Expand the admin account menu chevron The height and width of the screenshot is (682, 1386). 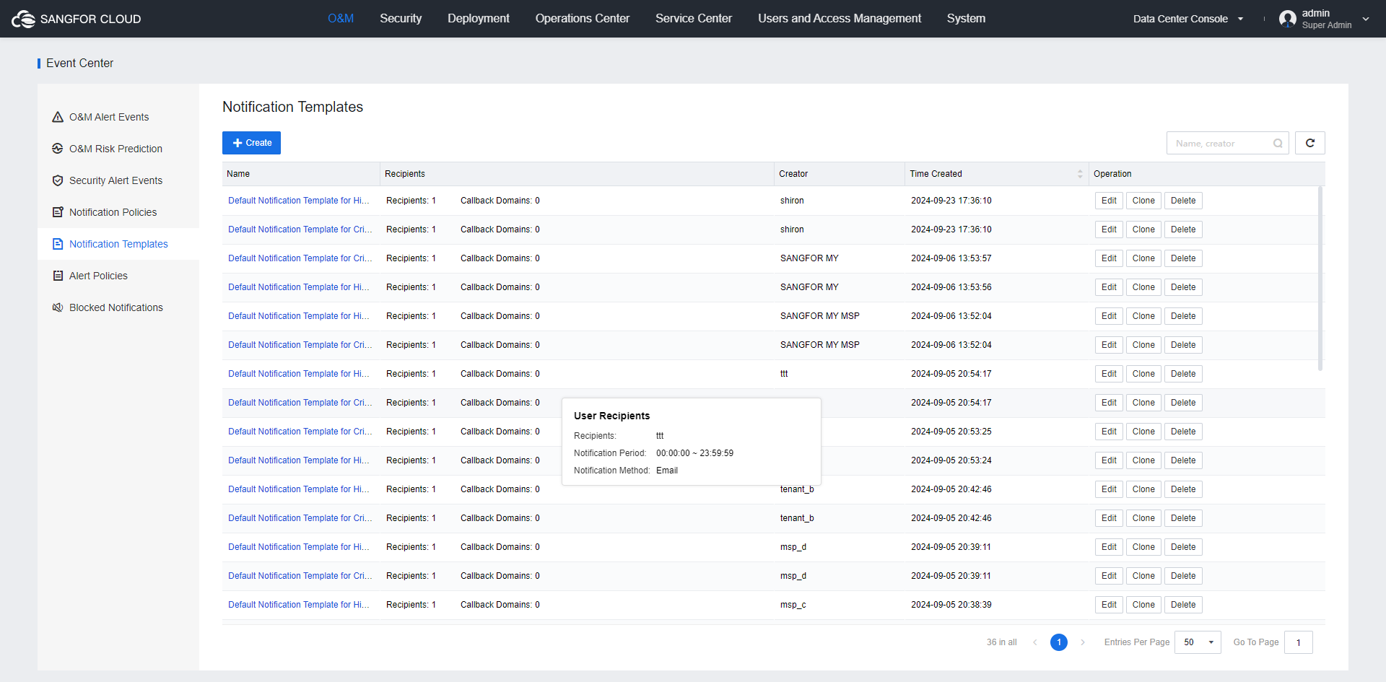point(1366,19)
